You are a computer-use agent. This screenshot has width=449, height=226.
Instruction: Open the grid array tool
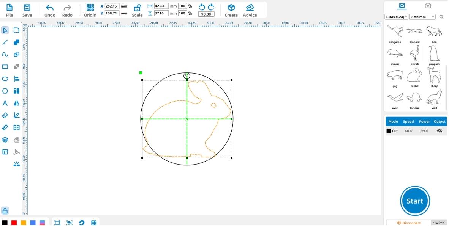tap(17, 91)
